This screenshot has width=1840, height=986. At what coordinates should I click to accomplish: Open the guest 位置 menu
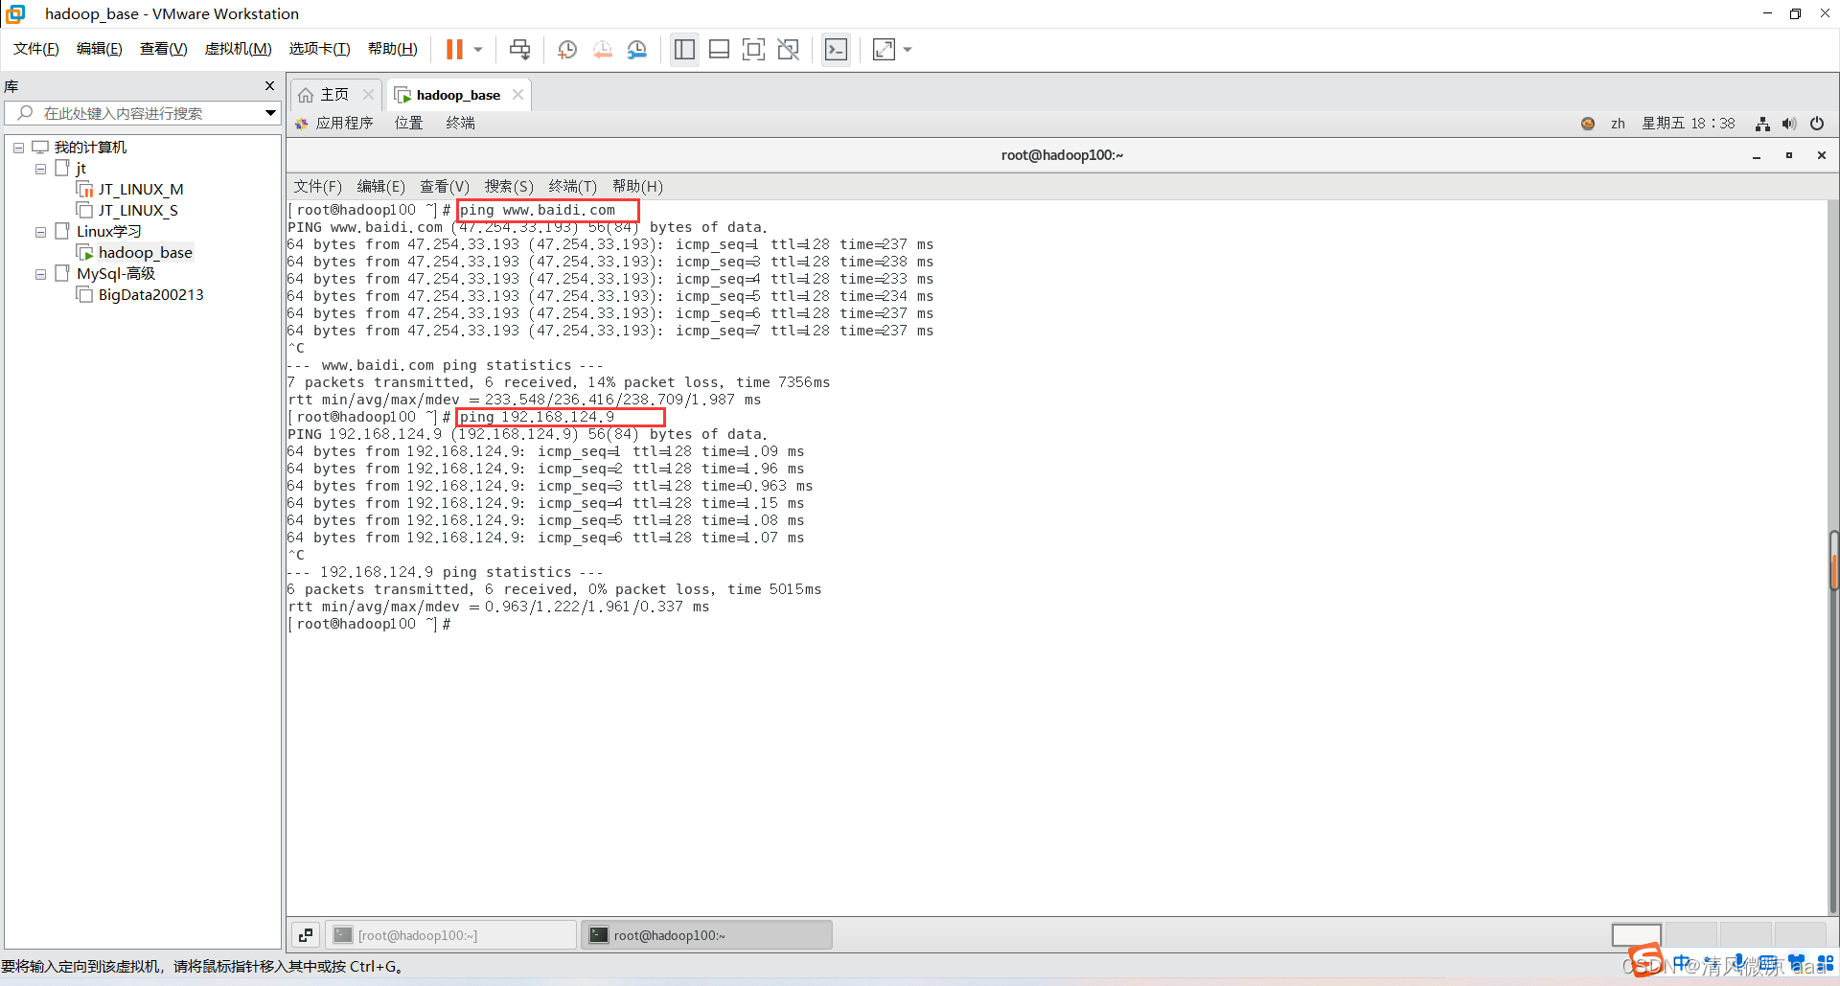pyautogui.click(x=409, y=124)
